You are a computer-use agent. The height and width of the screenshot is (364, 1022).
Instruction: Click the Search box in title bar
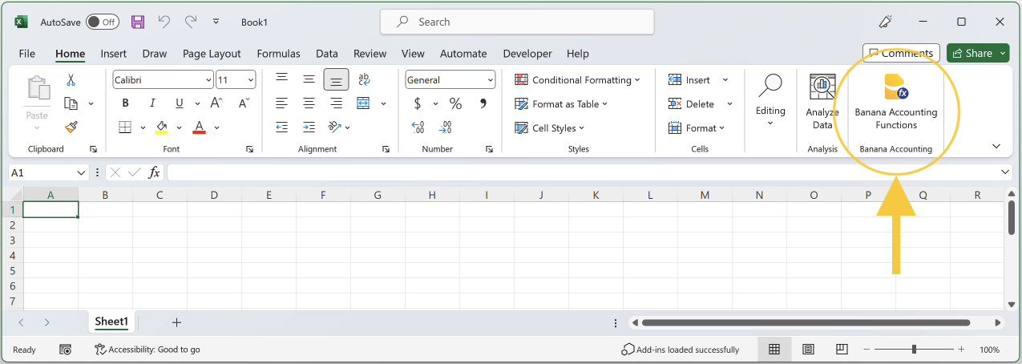click(x=517, y=22)
